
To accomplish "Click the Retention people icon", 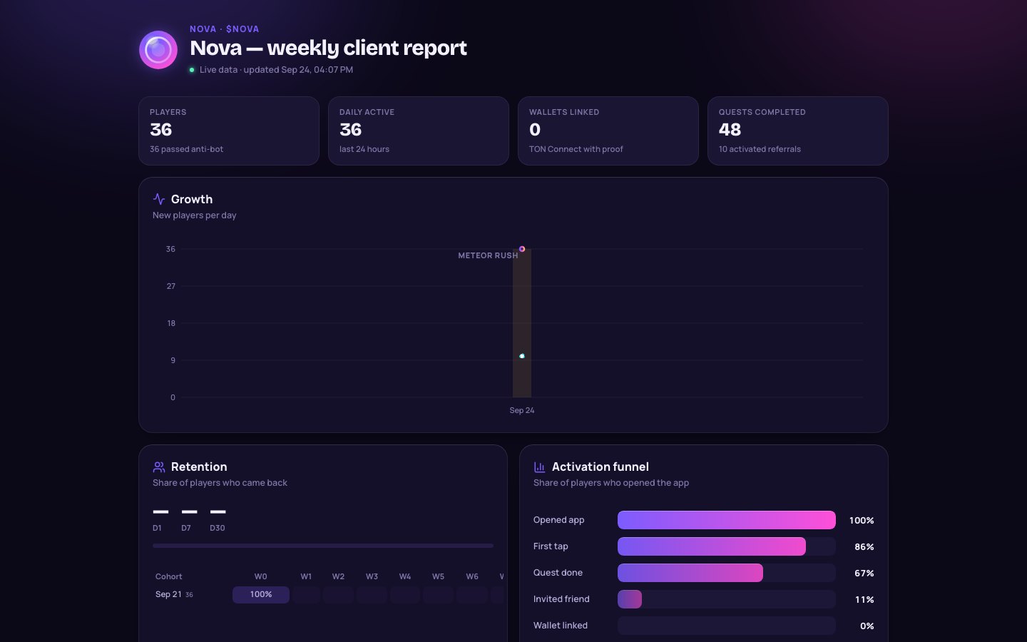I will point(159,467).
